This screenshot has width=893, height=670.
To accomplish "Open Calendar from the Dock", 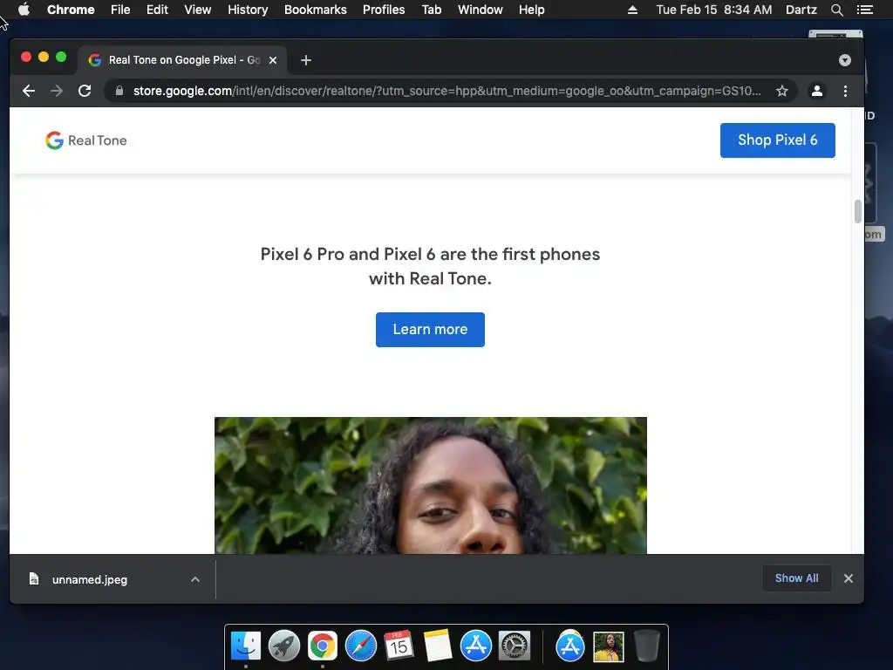I will 399,646.
